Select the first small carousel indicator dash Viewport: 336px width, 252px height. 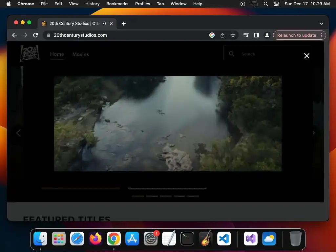138,196
